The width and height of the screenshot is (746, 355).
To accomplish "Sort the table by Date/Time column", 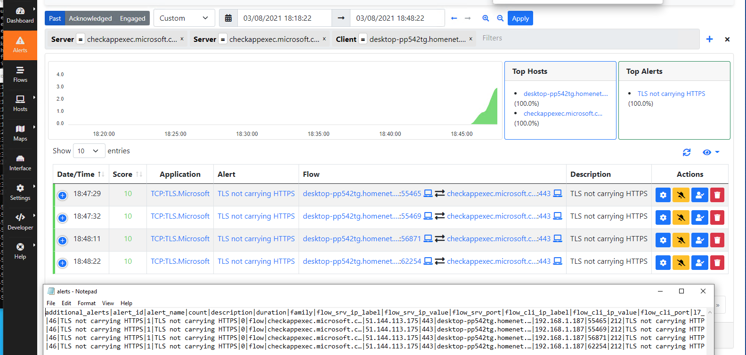I will (x=81, y=174).
